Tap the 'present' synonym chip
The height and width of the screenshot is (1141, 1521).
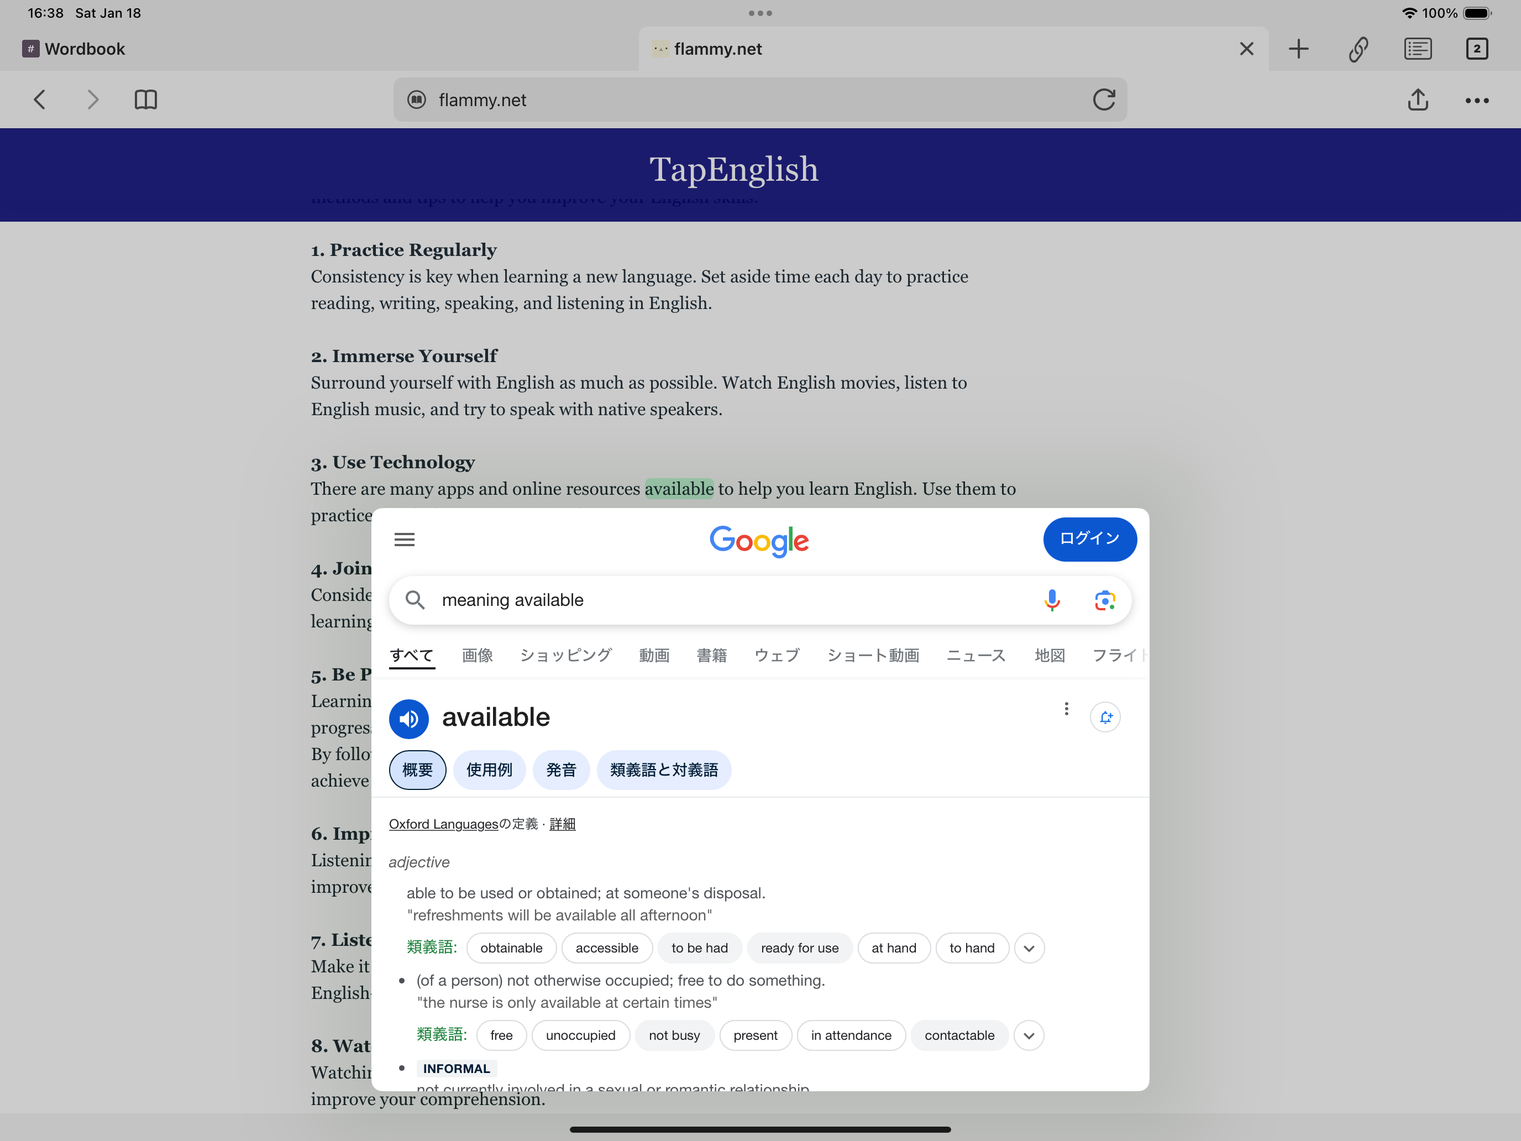click(755, 1036)
